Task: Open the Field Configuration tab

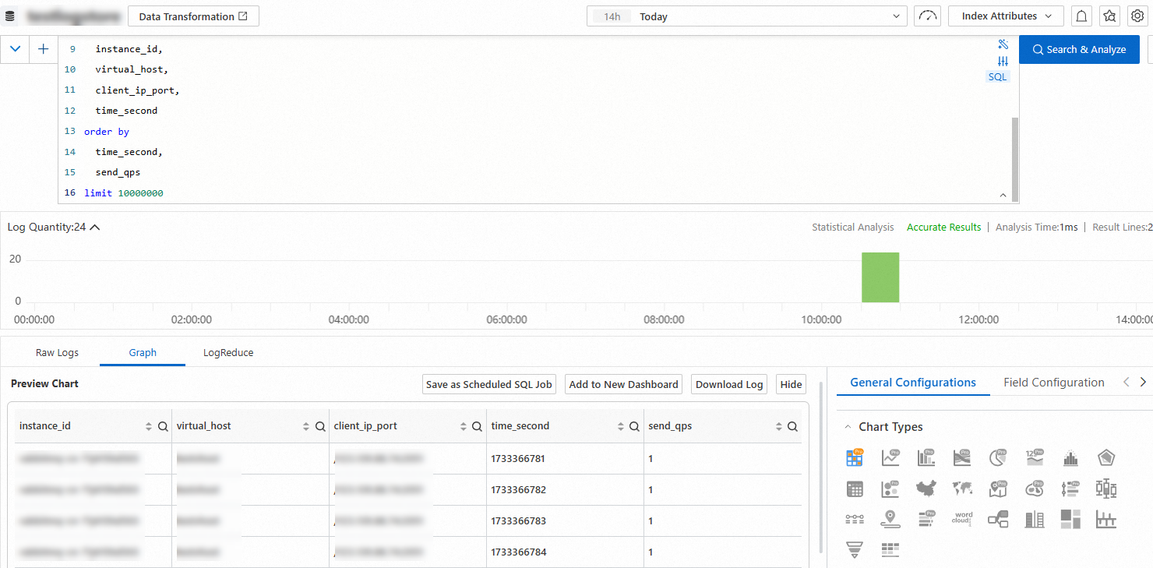Action: pyautogui.click(x=1054, y=383)
